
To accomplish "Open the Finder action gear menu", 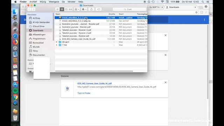I will (84, 9).
